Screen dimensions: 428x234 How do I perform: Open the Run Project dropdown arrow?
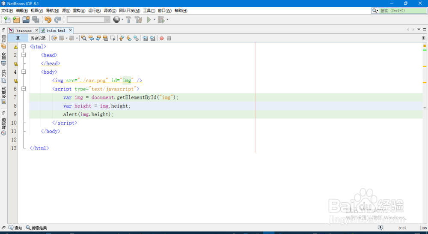155,20
